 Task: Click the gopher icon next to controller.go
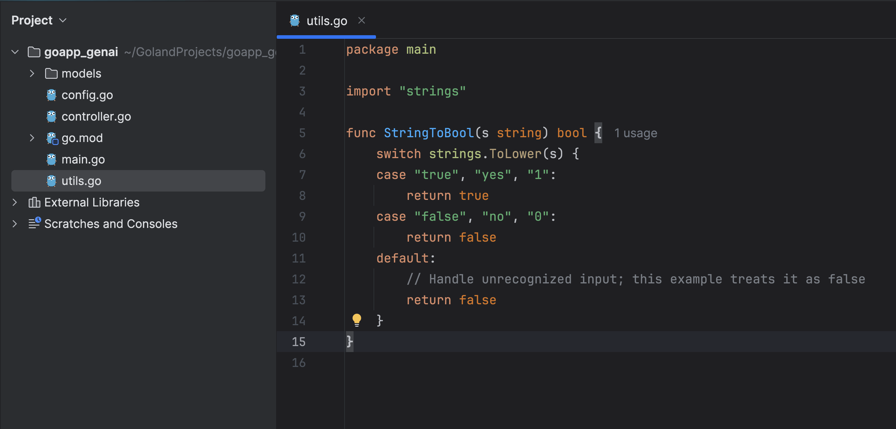pos(51,117)
